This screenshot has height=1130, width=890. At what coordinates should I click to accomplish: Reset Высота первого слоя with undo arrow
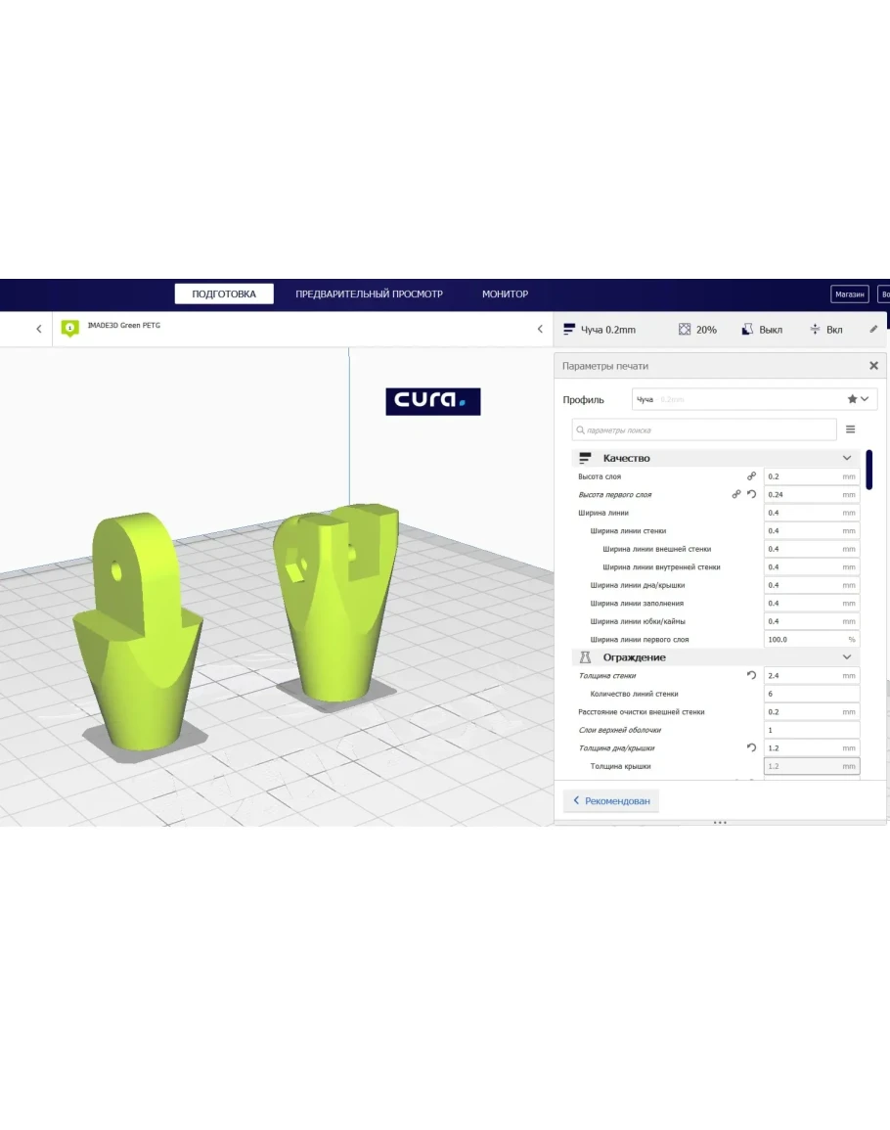[x=751, y=495]
